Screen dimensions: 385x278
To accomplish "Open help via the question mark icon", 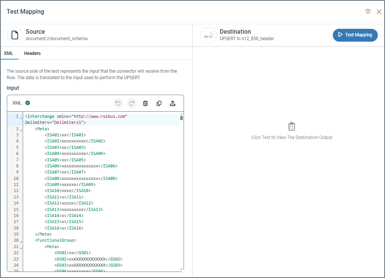I will click(368, 11).
